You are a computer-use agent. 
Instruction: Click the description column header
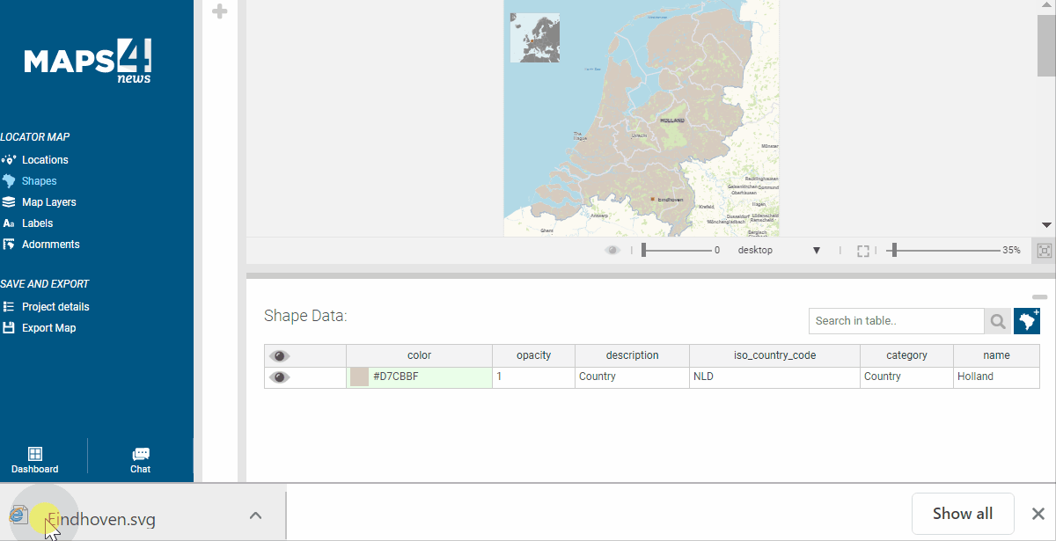(632, 355)
